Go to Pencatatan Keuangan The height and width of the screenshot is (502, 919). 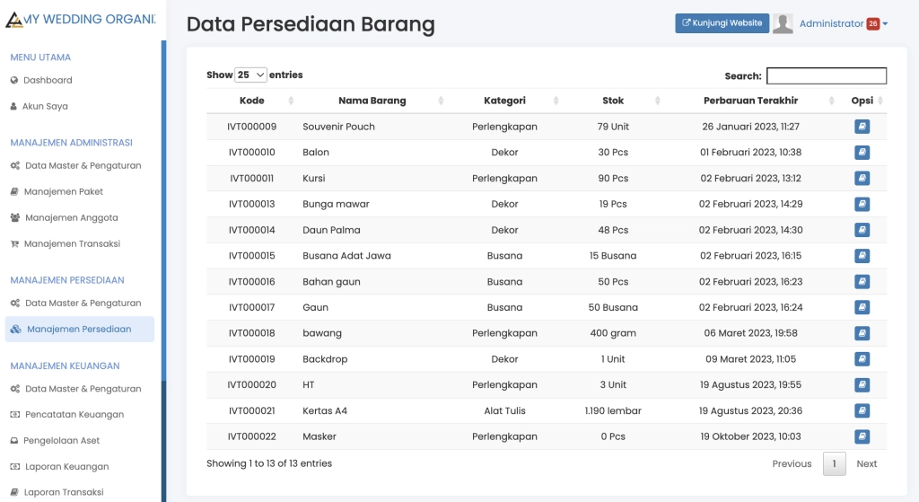pos(74,415)
